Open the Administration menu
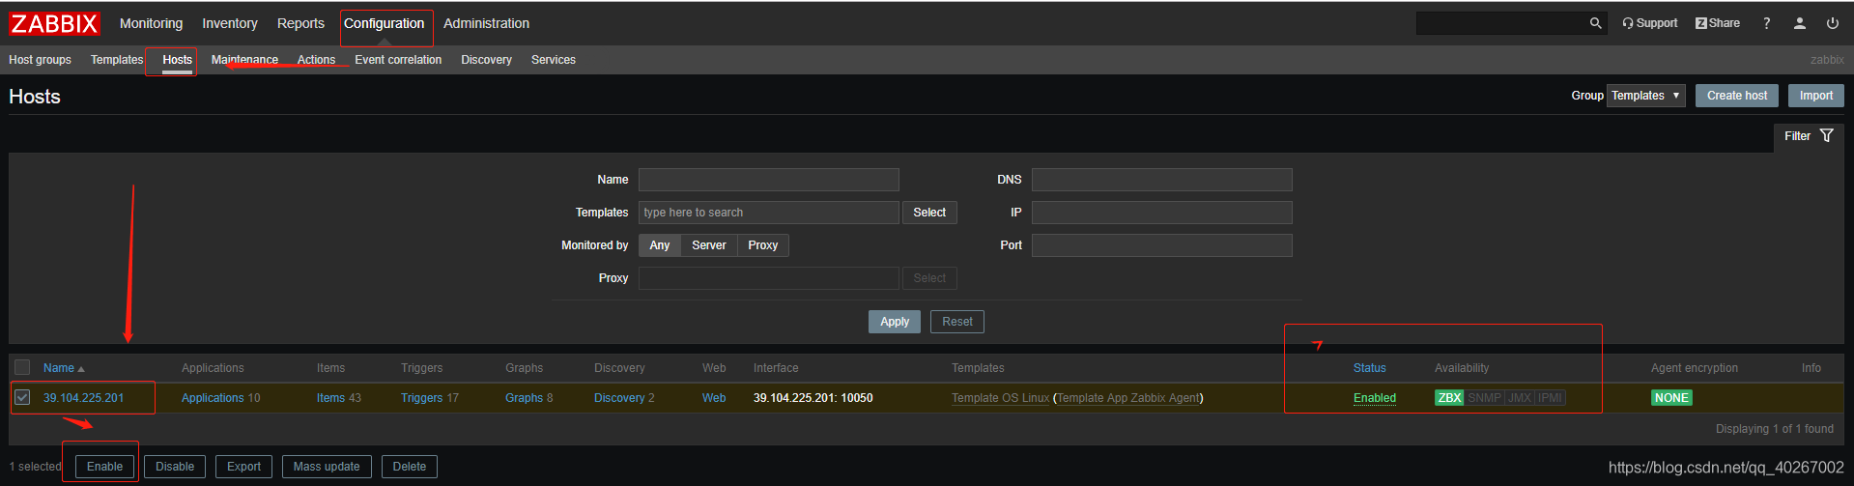The height and width of the screenshot is (486, 1854). click(486, 23)
